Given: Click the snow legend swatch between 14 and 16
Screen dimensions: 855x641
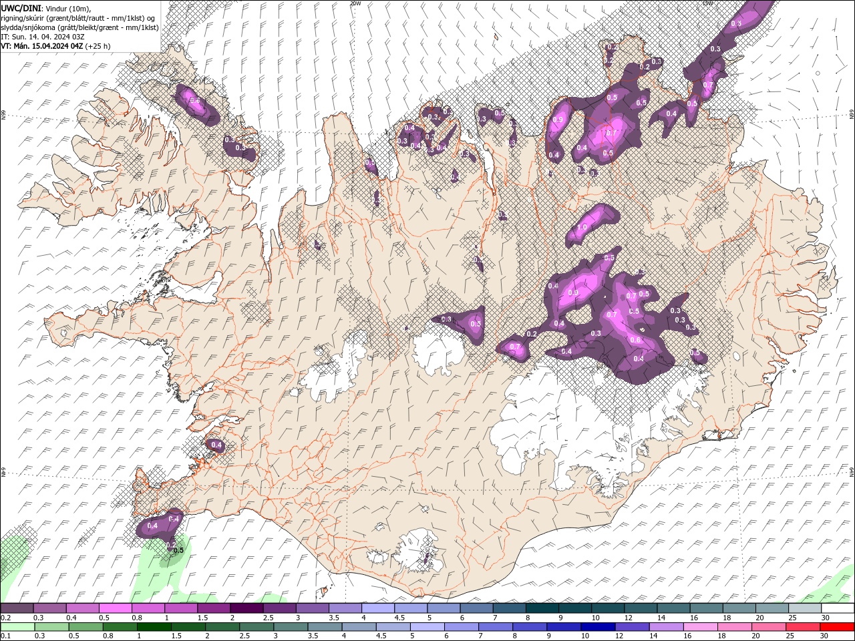Looking at the screenshot, I should [x=673, y=608].
